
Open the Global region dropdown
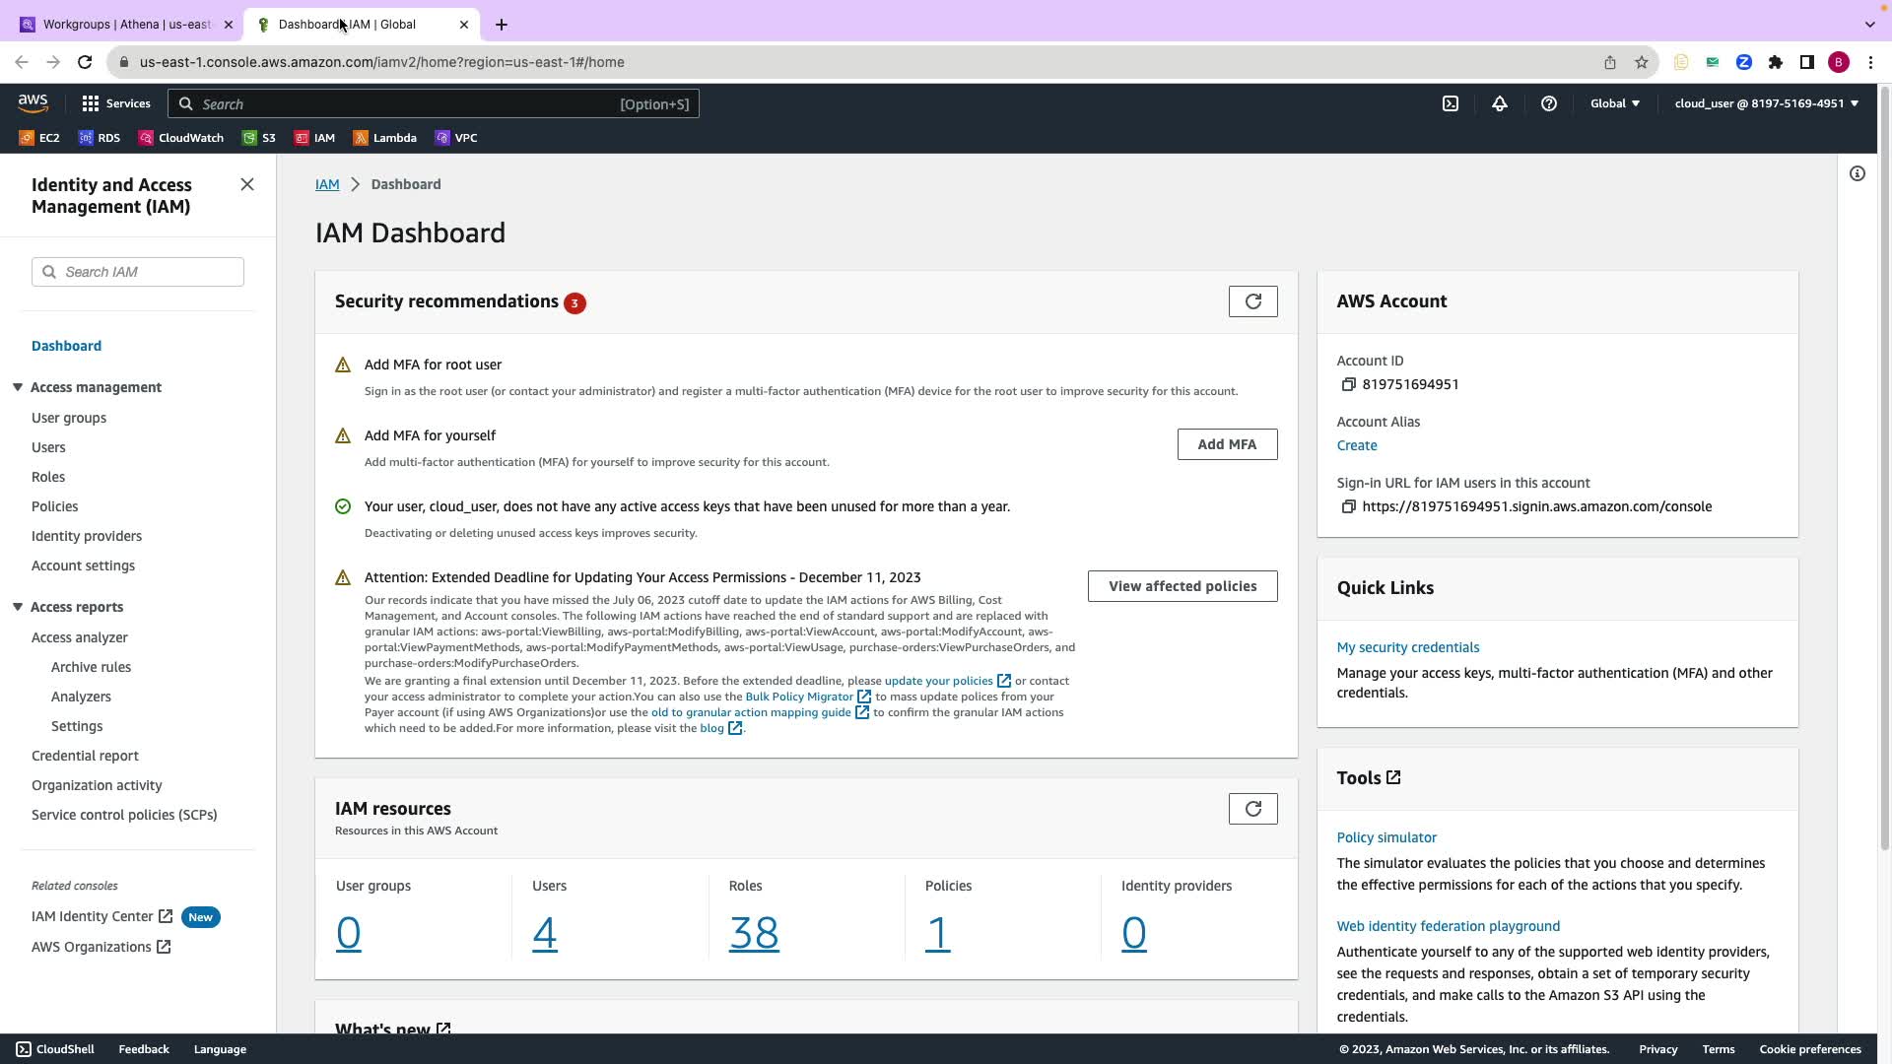(x=1614, y=103)
